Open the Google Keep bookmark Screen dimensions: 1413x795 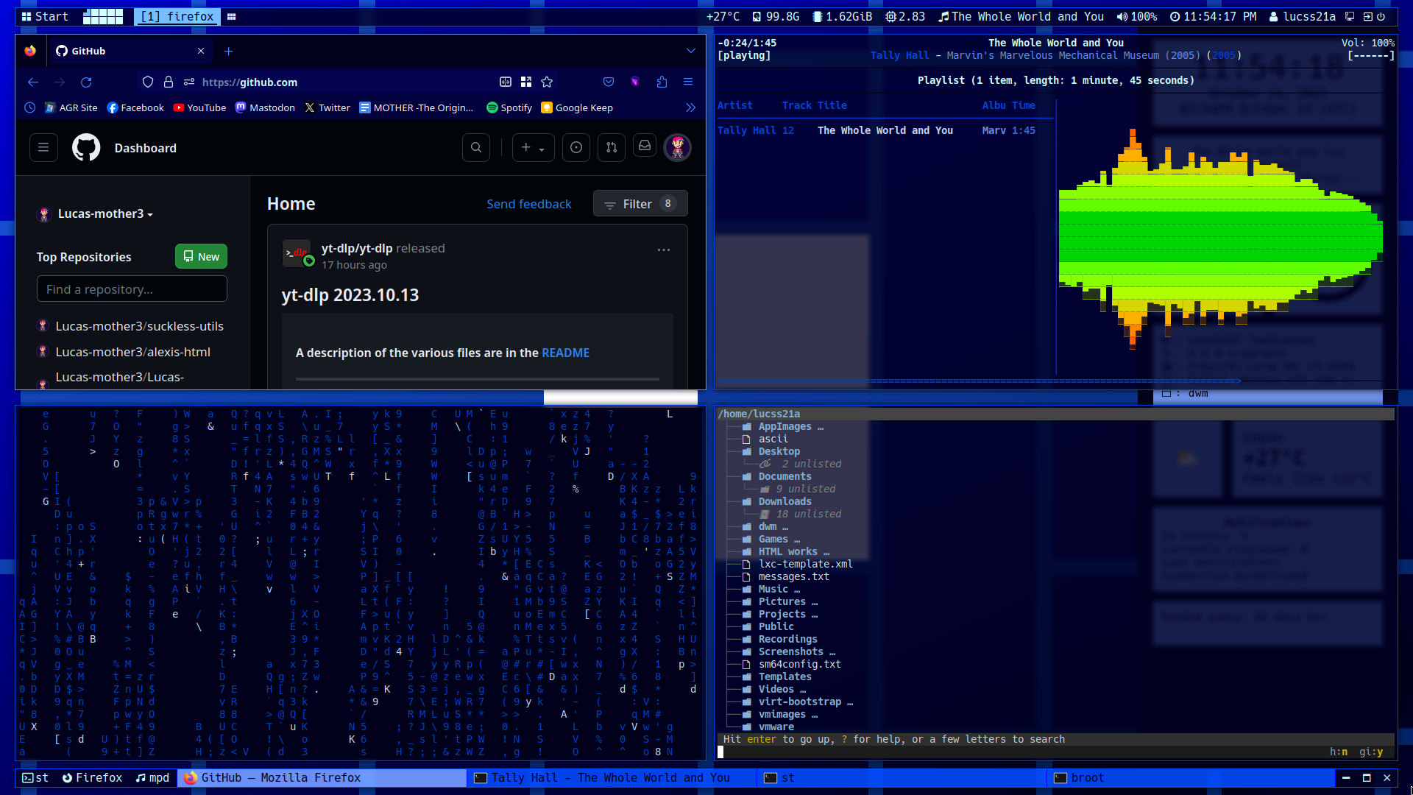click(577, 107)
